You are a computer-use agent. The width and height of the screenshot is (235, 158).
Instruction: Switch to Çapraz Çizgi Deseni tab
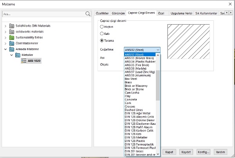click(x=141, y=13)
